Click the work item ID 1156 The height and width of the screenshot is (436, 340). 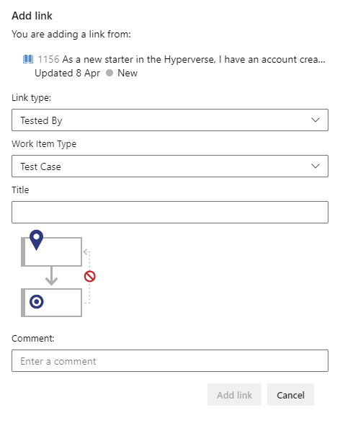pos(48,59)
